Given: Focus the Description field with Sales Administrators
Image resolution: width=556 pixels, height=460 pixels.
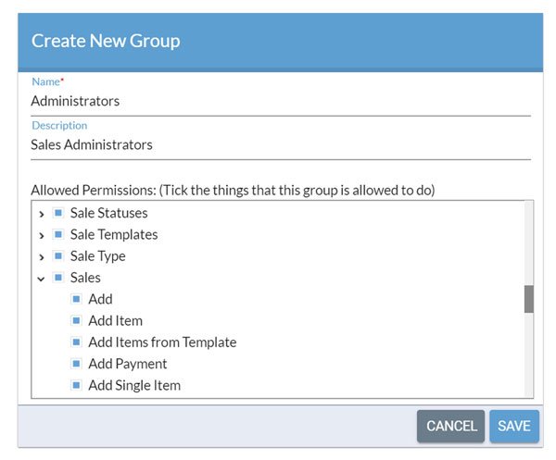Looking at the screenshot, I should click(x=281, y=144).
